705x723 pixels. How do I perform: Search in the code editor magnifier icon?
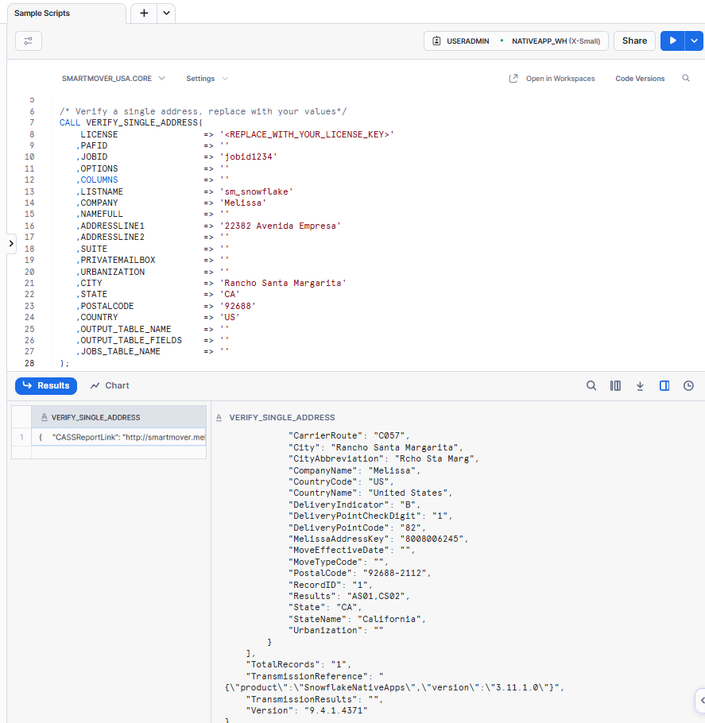(x=686, y=79)
